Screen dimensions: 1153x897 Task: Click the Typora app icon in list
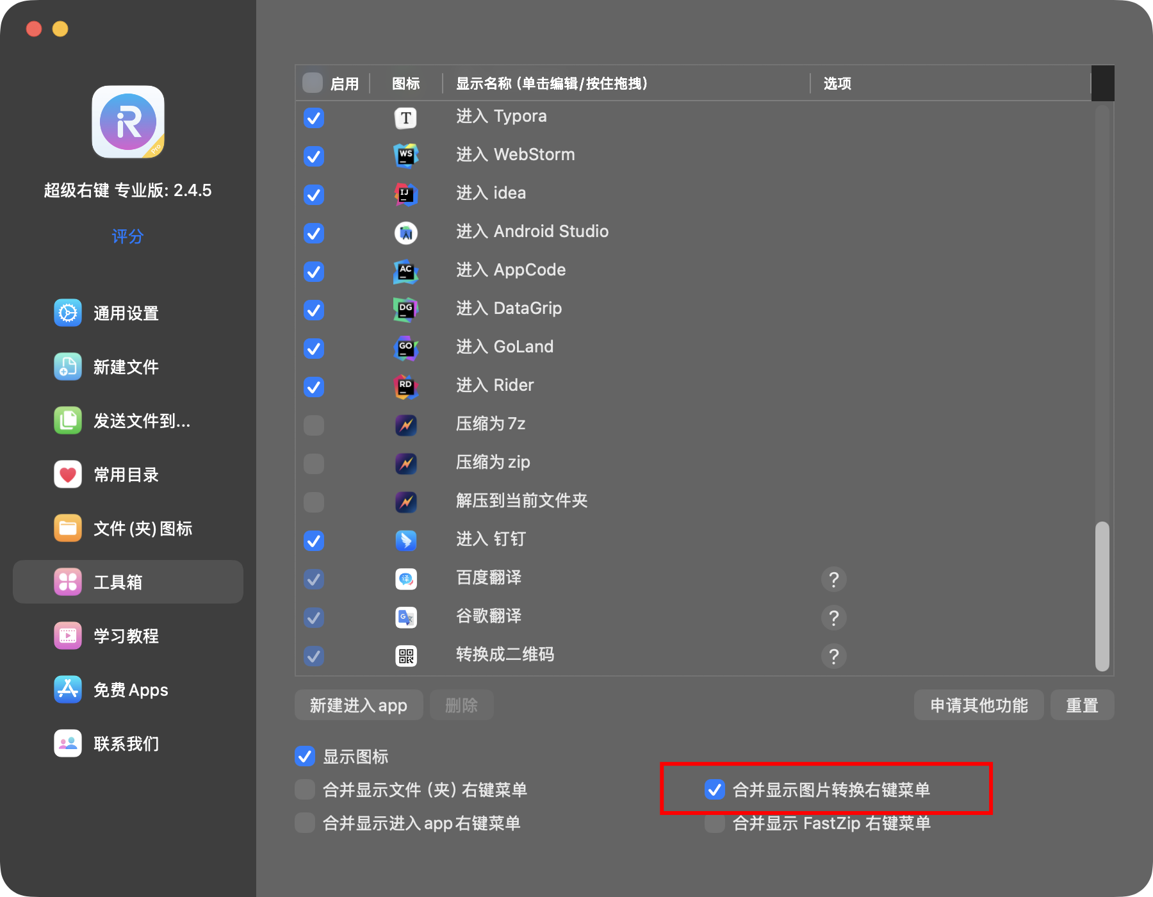pyautogui.click(x=405, y=118)
